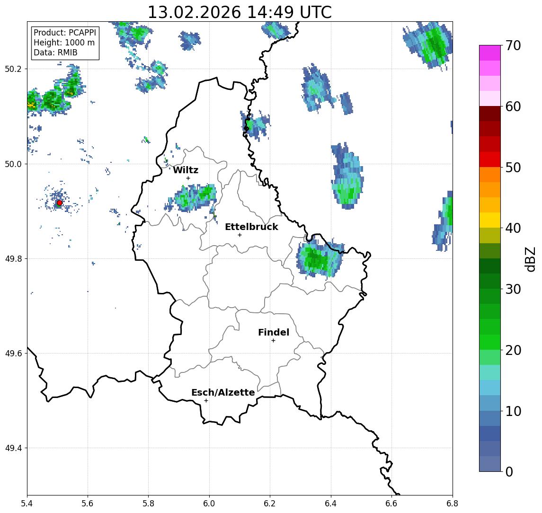Click the longitude 5.4 axis label

click(x=27, y=504)
